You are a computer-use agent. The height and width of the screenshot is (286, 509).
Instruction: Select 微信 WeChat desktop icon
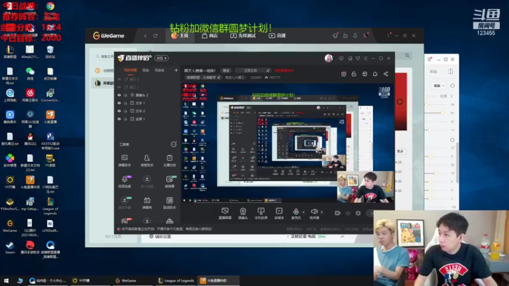click(30, 74)
